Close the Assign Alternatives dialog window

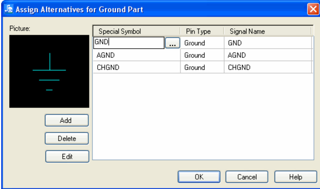313,9
